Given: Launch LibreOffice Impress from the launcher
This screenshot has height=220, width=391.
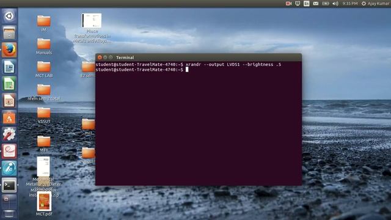Looking at the screenshot, I should click(x=9, y=101).
